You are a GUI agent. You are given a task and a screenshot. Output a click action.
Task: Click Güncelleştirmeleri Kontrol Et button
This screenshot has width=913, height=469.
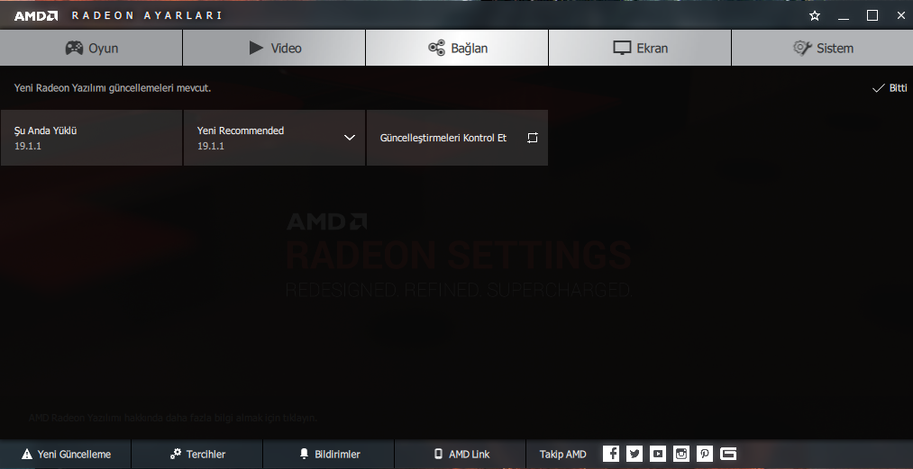click(457, 138)
